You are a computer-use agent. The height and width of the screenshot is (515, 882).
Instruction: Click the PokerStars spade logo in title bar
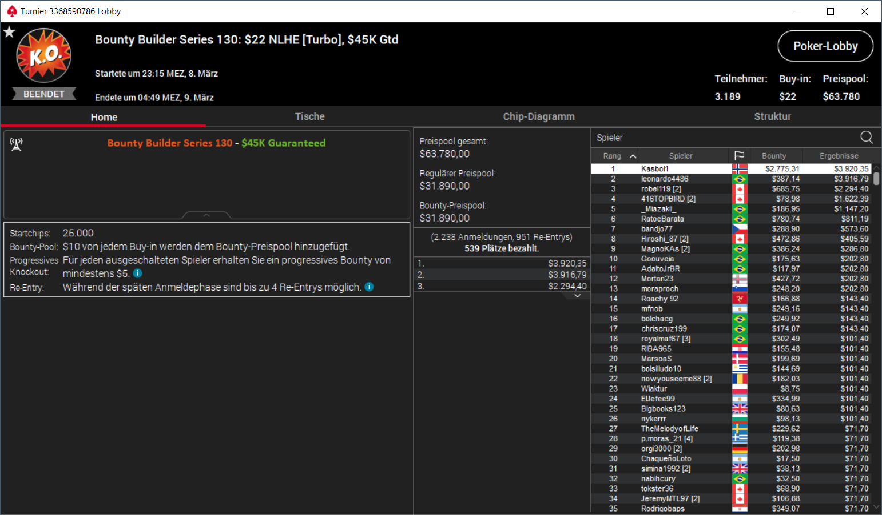pyautogui.click(x=11, y=11)
